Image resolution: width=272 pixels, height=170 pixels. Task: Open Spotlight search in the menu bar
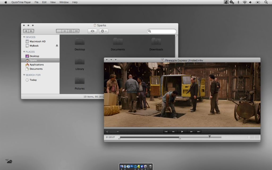pos(266,2)
